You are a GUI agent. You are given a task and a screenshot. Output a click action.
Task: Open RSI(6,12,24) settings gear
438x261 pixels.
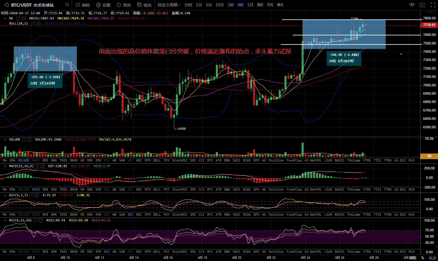[35, 220]
